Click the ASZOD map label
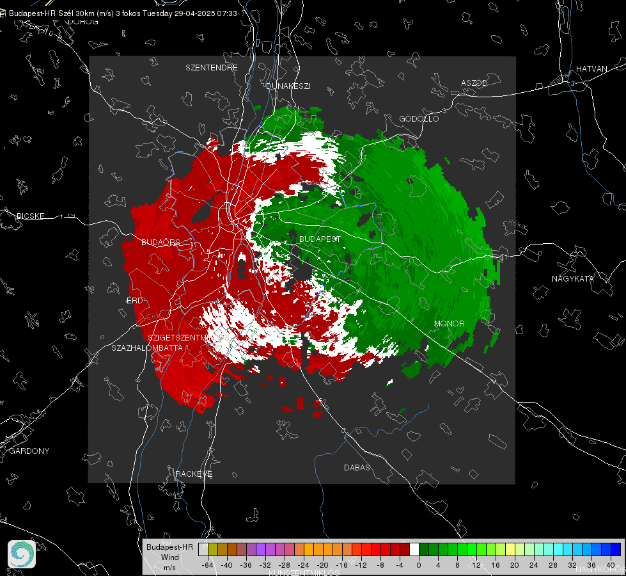 click(474, 83)
